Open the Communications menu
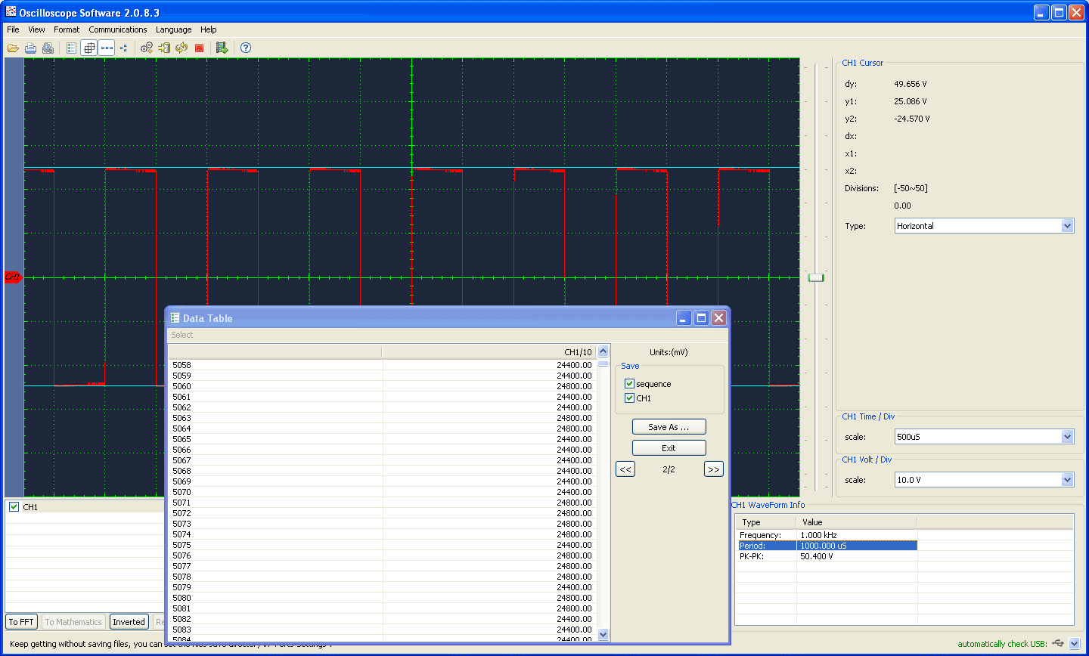Viewport: 1089px width, 656px height. click(117, 29)
